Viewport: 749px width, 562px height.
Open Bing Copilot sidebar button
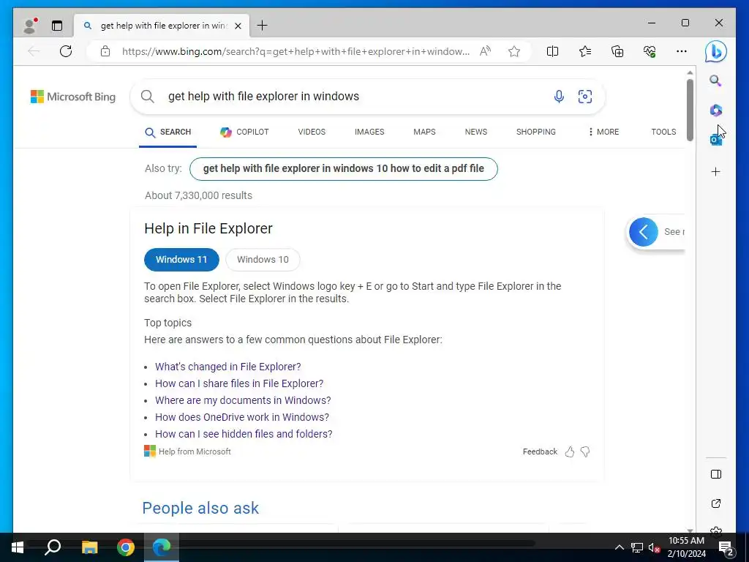[x=715, y=52]
